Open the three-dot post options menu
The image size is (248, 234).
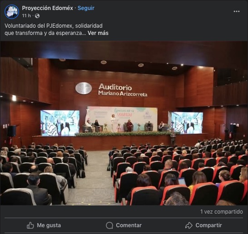237,11
